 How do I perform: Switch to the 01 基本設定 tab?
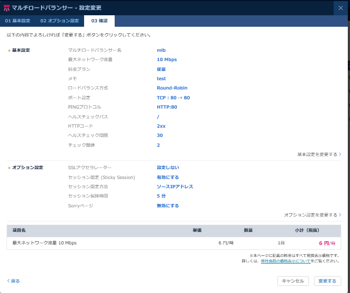[x=17, y=21]
